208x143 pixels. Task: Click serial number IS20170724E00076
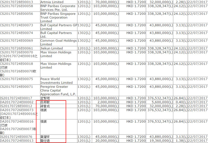point(16,137)
